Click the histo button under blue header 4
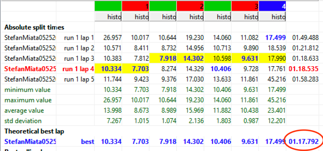The height and width of the screenshot is (151, 323). (272, 17)
